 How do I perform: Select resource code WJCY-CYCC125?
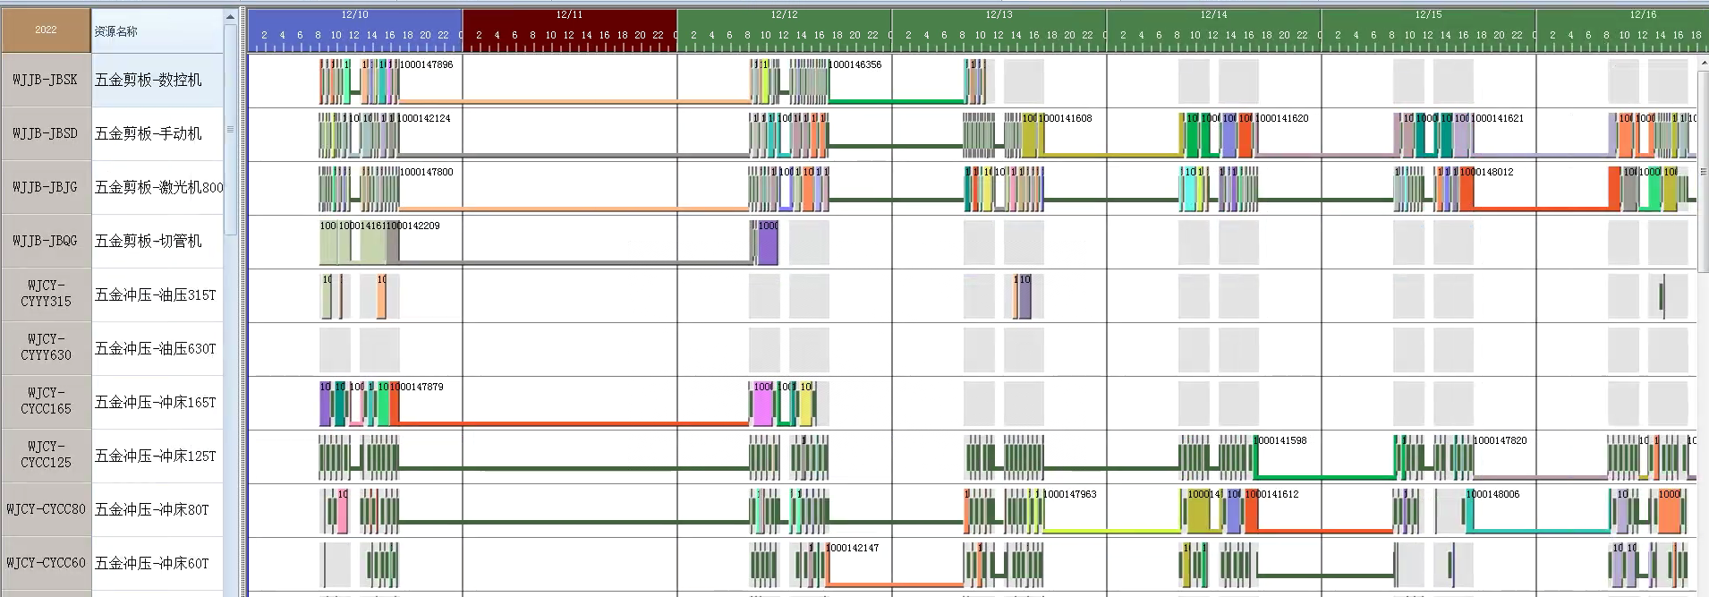(46, 456)
